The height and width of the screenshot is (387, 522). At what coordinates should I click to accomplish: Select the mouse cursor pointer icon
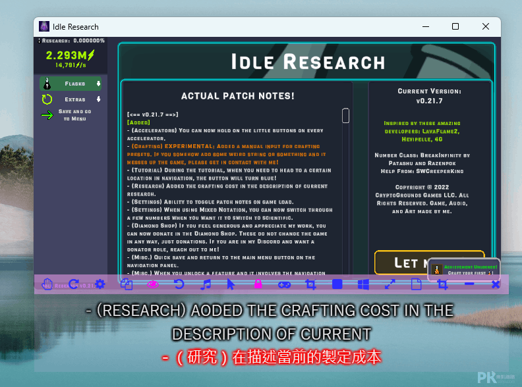(x=231, y=284)
